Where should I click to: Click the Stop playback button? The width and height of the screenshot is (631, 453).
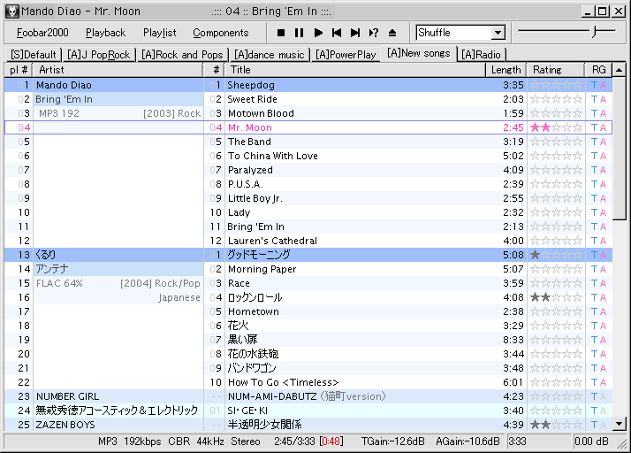tap(281, 33)
